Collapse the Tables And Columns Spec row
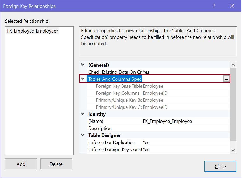Viewport: 242px width, 178px height. coord(82,78)
